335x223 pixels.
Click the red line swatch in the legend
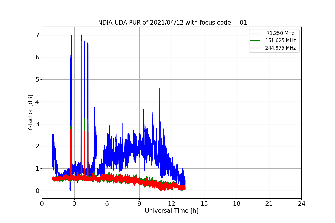255,48
